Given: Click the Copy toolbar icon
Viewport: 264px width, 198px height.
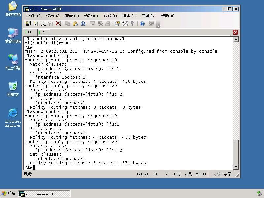Looking at the screenshot, I should point(68,24).
